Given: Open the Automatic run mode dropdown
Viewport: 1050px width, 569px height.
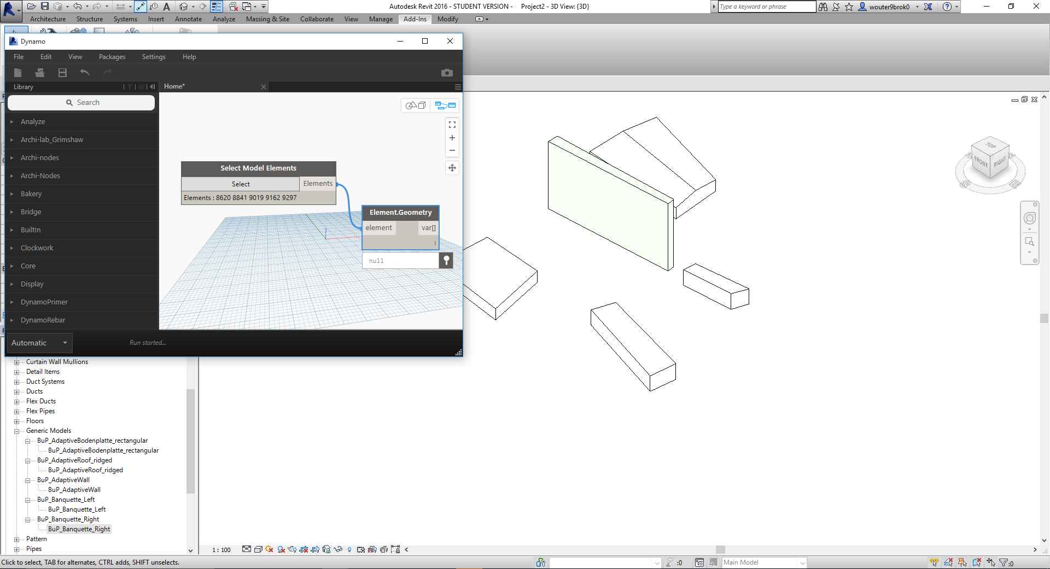Looking at the screenshot, I should 39,343.
